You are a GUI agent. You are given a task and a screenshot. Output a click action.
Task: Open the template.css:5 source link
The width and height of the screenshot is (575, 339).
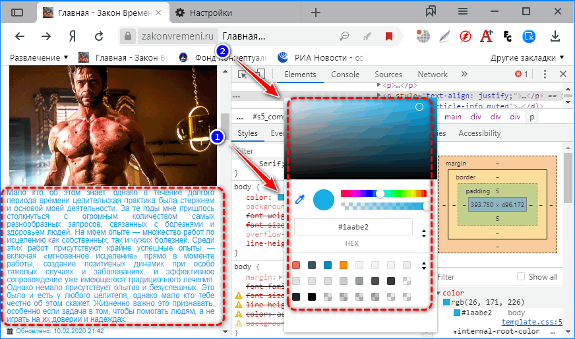click(531, 322)
